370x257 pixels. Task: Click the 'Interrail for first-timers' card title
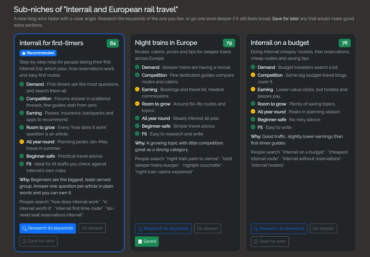(x=51, y=43)
